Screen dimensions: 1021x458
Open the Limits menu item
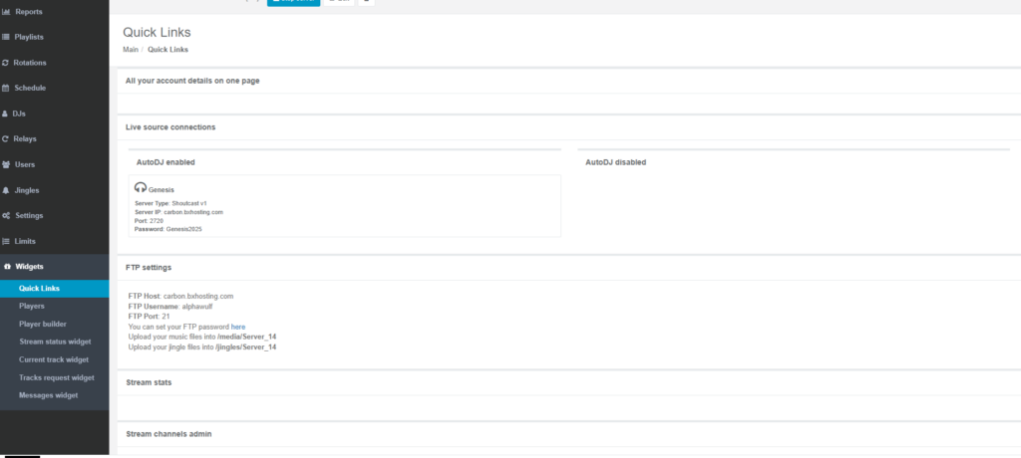[25, 241]
